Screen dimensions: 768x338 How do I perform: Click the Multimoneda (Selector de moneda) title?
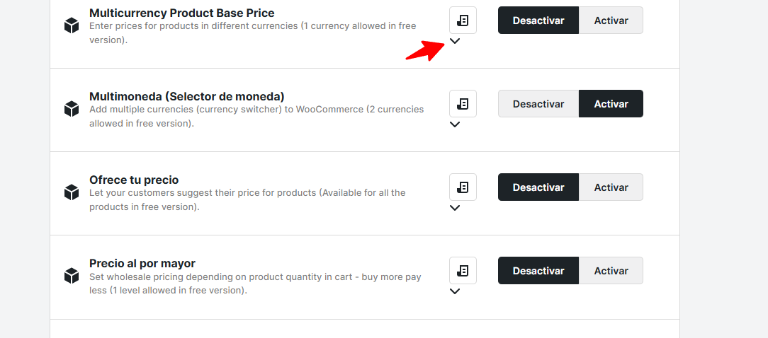coord(186,96)
